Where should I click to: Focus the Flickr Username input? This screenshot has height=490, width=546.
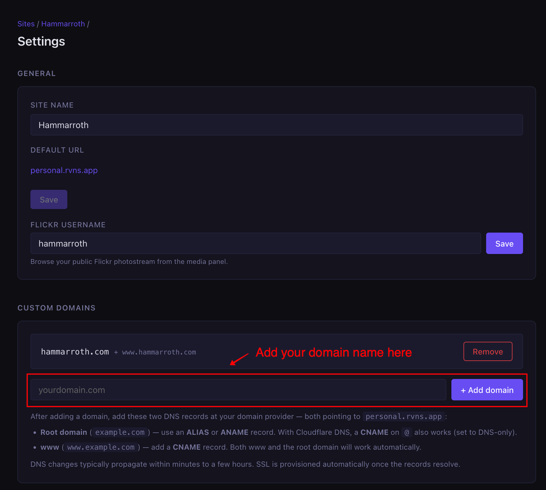point(255,243)
